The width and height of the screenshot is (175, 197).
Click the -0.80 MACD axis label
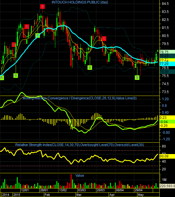click(x=165, y=132)
